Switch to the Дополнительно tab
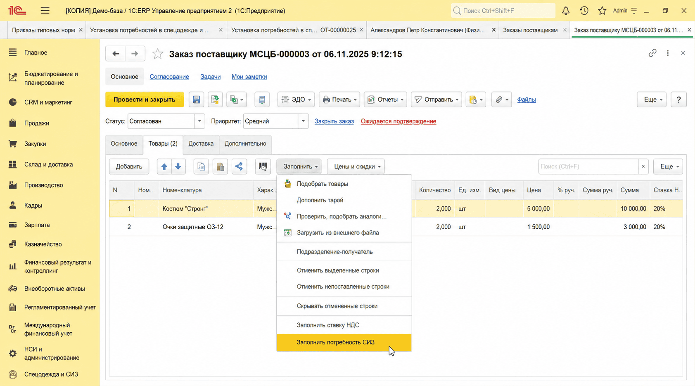This screenshot has height=386, width=695. click(245, 144)
